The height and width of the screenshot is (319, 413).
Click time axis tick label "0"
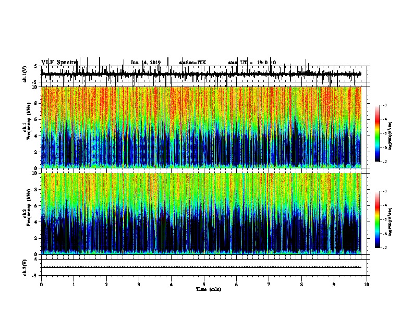[x=41, y=285]
